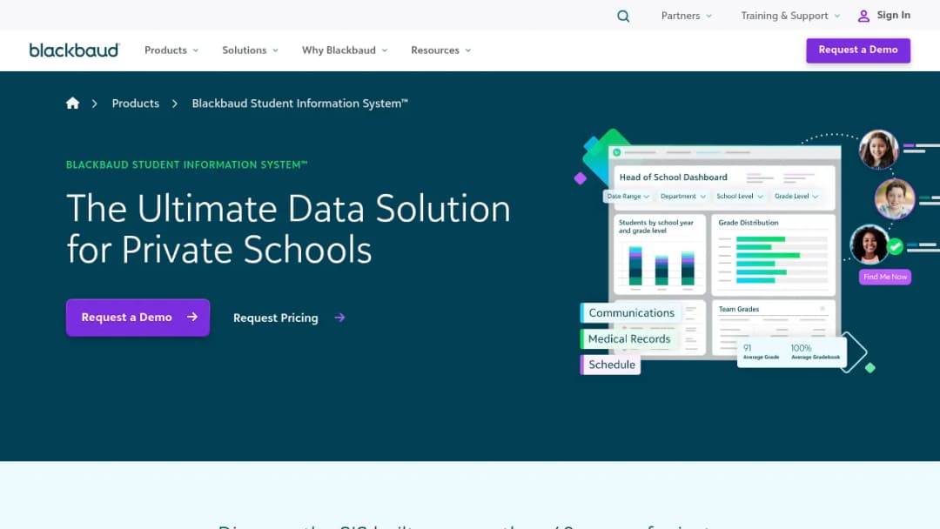Expand the Solutions menu chevron

click(275, 50)
